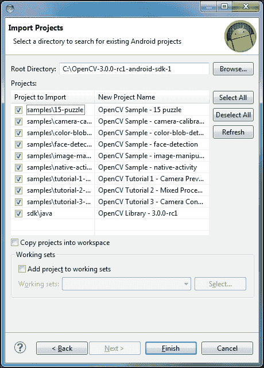Go Back to the previous page
Viewport: 264px width, 368px height.
62,348
